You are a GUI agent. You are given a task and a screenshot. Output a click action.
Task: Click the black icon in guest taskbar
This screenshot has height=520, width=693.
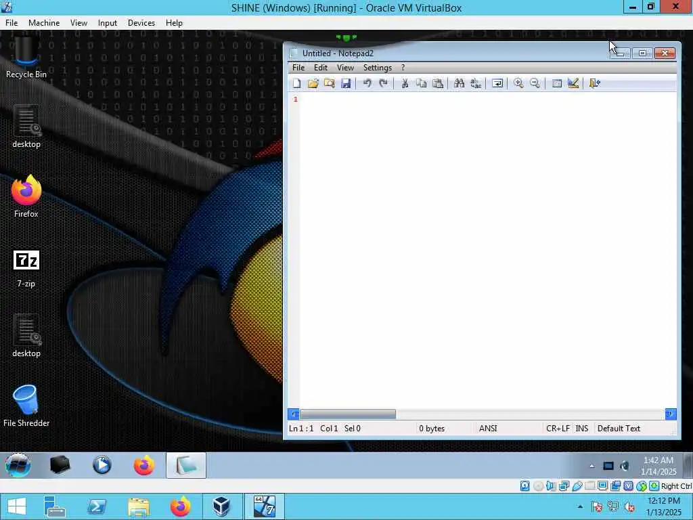pyautogui.click(x=60, y=465)
